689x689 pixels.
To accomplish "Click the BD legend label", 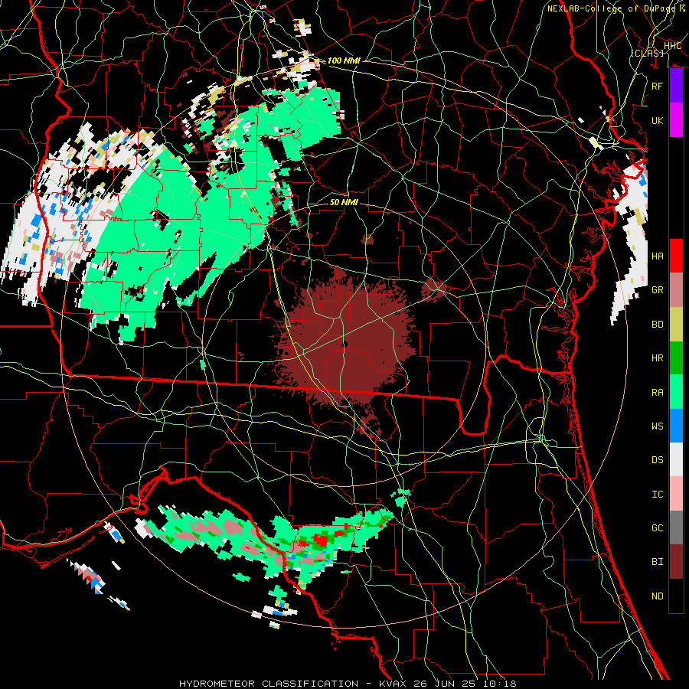I will (x=658, y=325).
